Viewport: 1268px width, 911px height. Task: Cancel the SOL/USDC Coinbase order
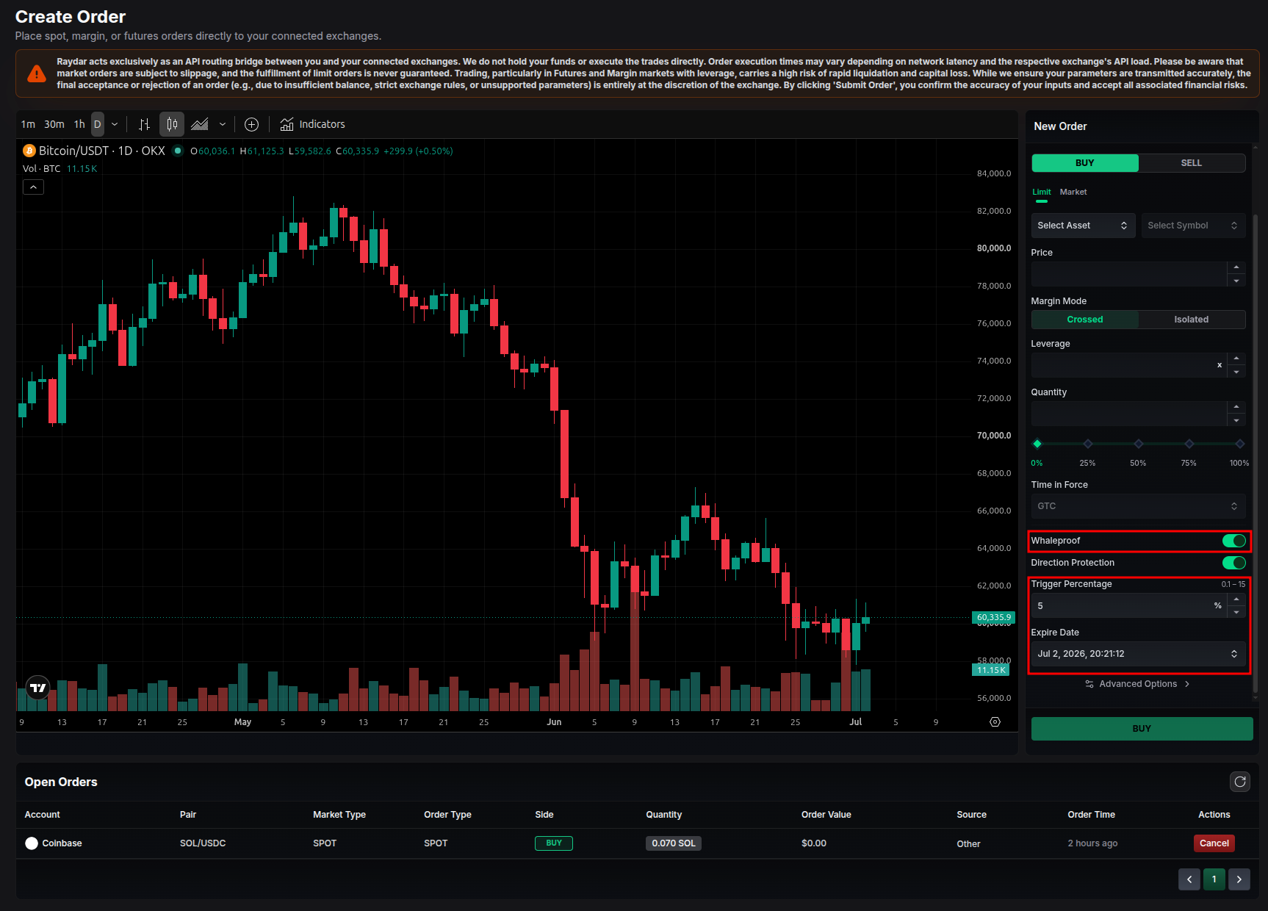pos(1214,843)
